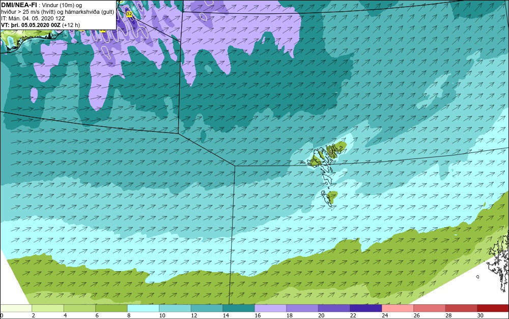Screen dimensions: 509x319
Task: Pick the dark indigo 22–24 m/s legend swatch
Action: [x=366, y=308]
